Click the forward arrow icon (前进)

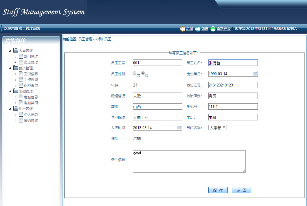pos(198,29)
